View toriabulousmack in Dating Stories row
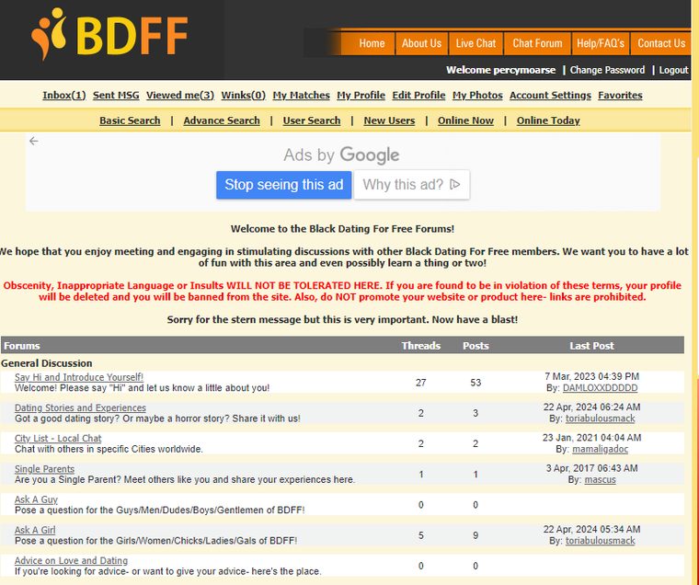699x585 pixels. [x=600, y=419]
